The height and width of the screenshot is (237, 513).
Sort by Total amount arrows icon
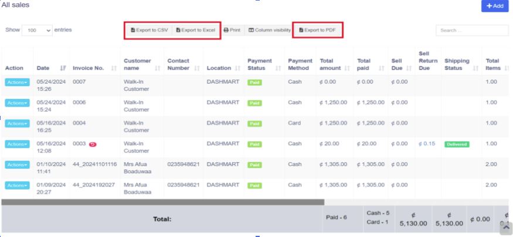[347, 68]
